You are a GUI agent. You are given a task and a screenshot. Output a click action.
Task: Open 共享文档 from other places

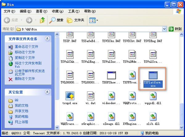[22, 111]
